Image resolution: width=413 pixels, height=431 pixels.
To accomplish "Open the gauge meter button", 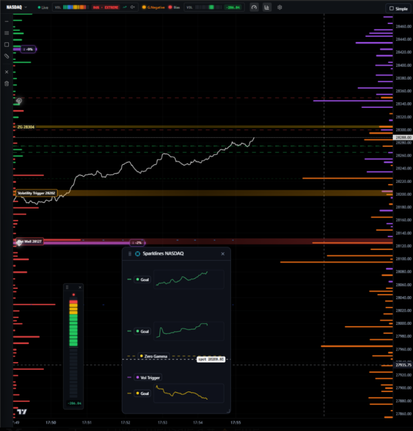I will coord(254,7).
